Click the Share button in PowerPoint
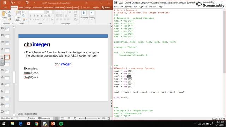Screen dimensions: 226x127 106,7
